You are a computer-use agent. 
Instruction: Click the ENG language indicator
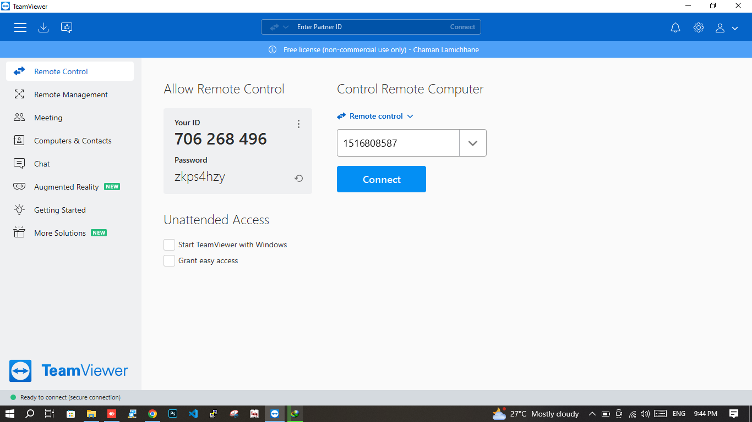click(679, 414)
